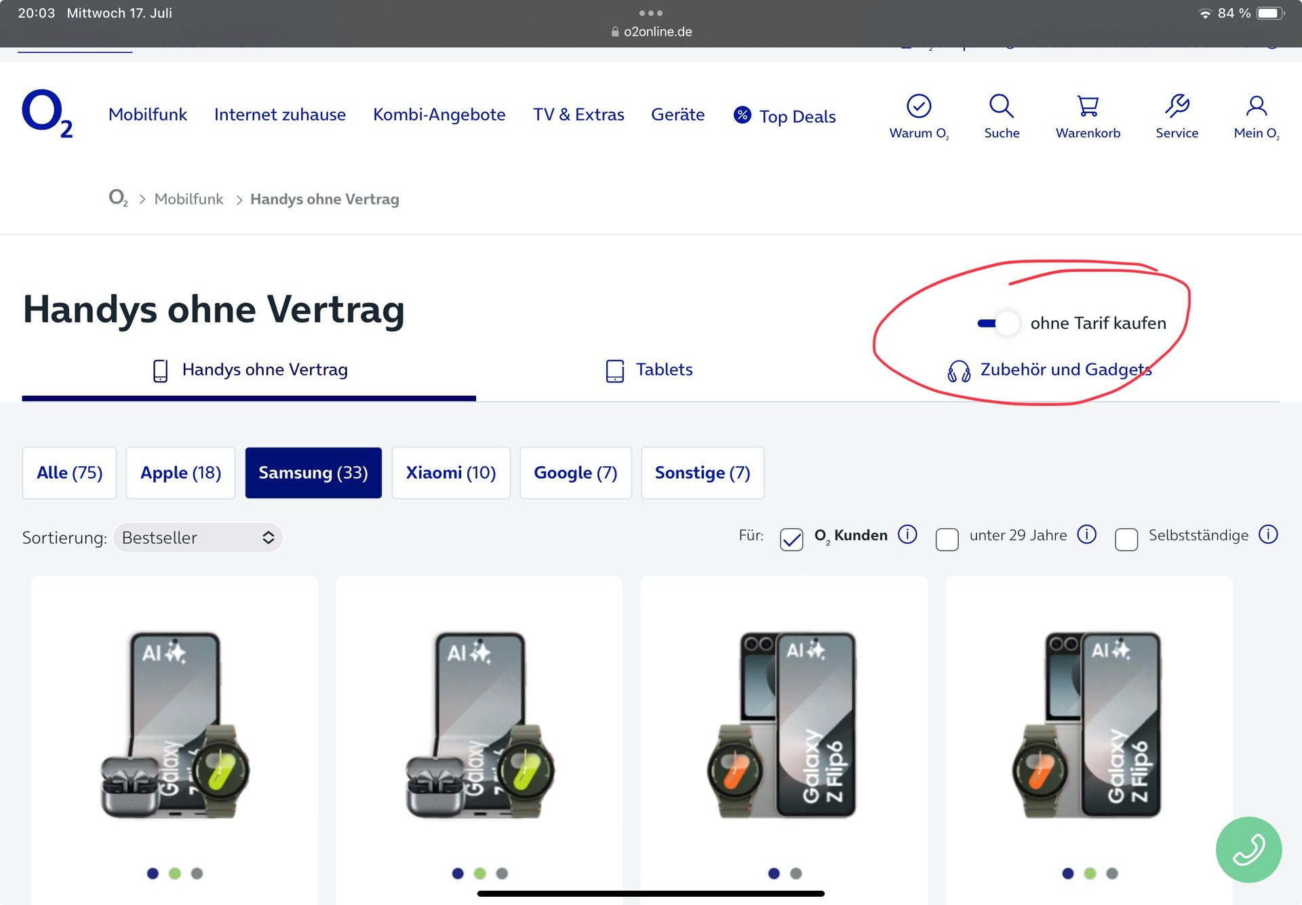The width and height of the screenshot is (1302, 905).
Task: Check the unter 29 Jahre checkbox
Action: [947, 540]
